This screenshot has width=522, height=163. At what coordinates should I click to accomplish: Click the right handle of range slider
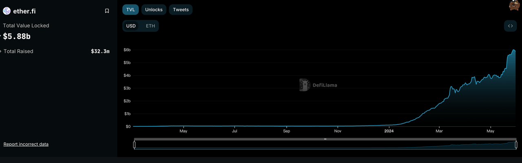pos(516,145)
